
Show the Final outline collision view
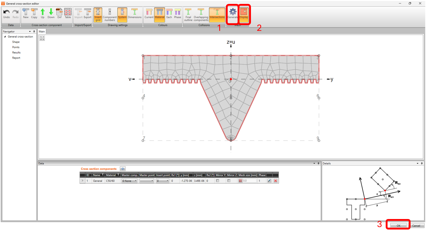188,14
